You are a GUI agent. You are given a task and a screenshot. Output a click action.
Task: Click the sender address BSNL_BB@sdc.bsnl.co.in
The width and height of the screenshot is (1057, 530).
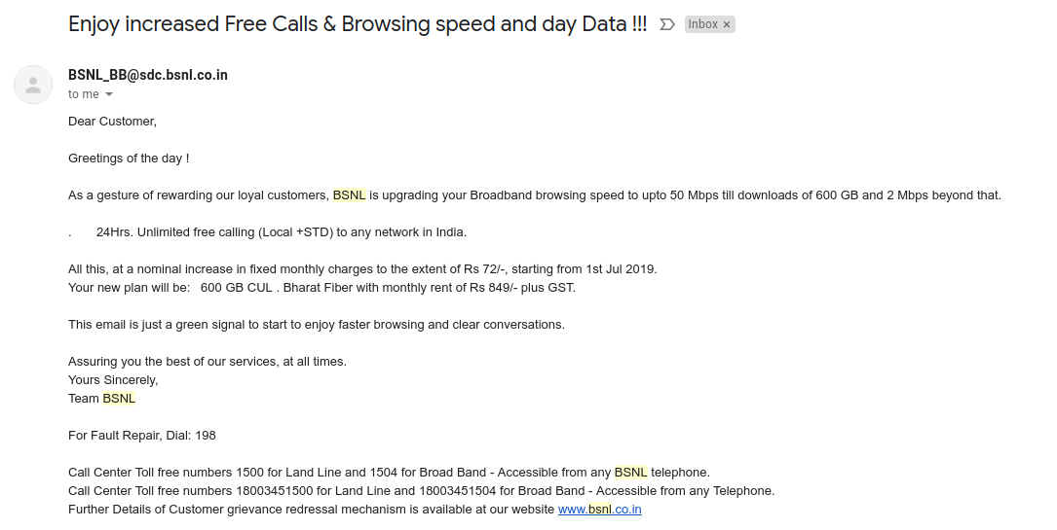coord(148,75)
